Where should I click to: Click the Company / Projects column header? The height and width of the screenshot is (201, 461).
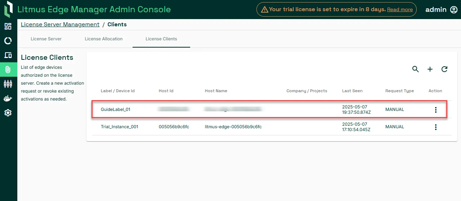(307, 91)
